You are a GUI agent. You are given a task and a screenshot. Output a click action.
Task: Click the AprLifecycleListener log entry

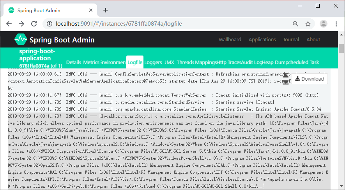coord(169,151)
